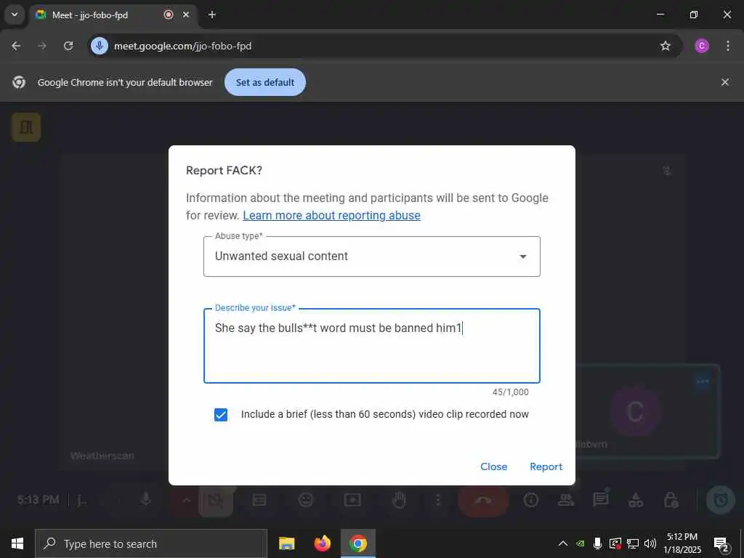Click the Present now screen icon
The height and width of the screenshot is (558, 744).
pos(352,500)
